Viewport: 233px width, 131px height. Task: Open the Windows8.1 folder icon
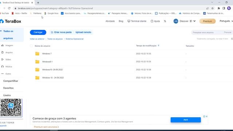click(x=37, y=61)
